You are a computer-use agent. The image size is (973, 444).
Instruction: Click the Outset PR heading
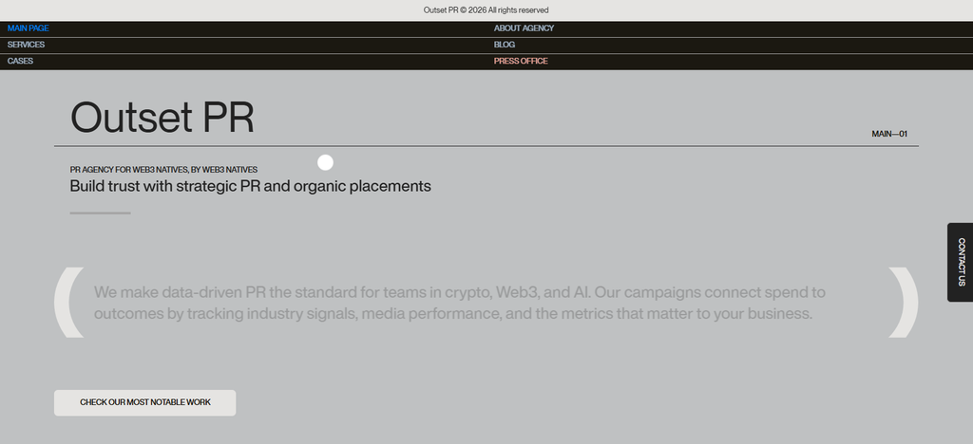162,117
